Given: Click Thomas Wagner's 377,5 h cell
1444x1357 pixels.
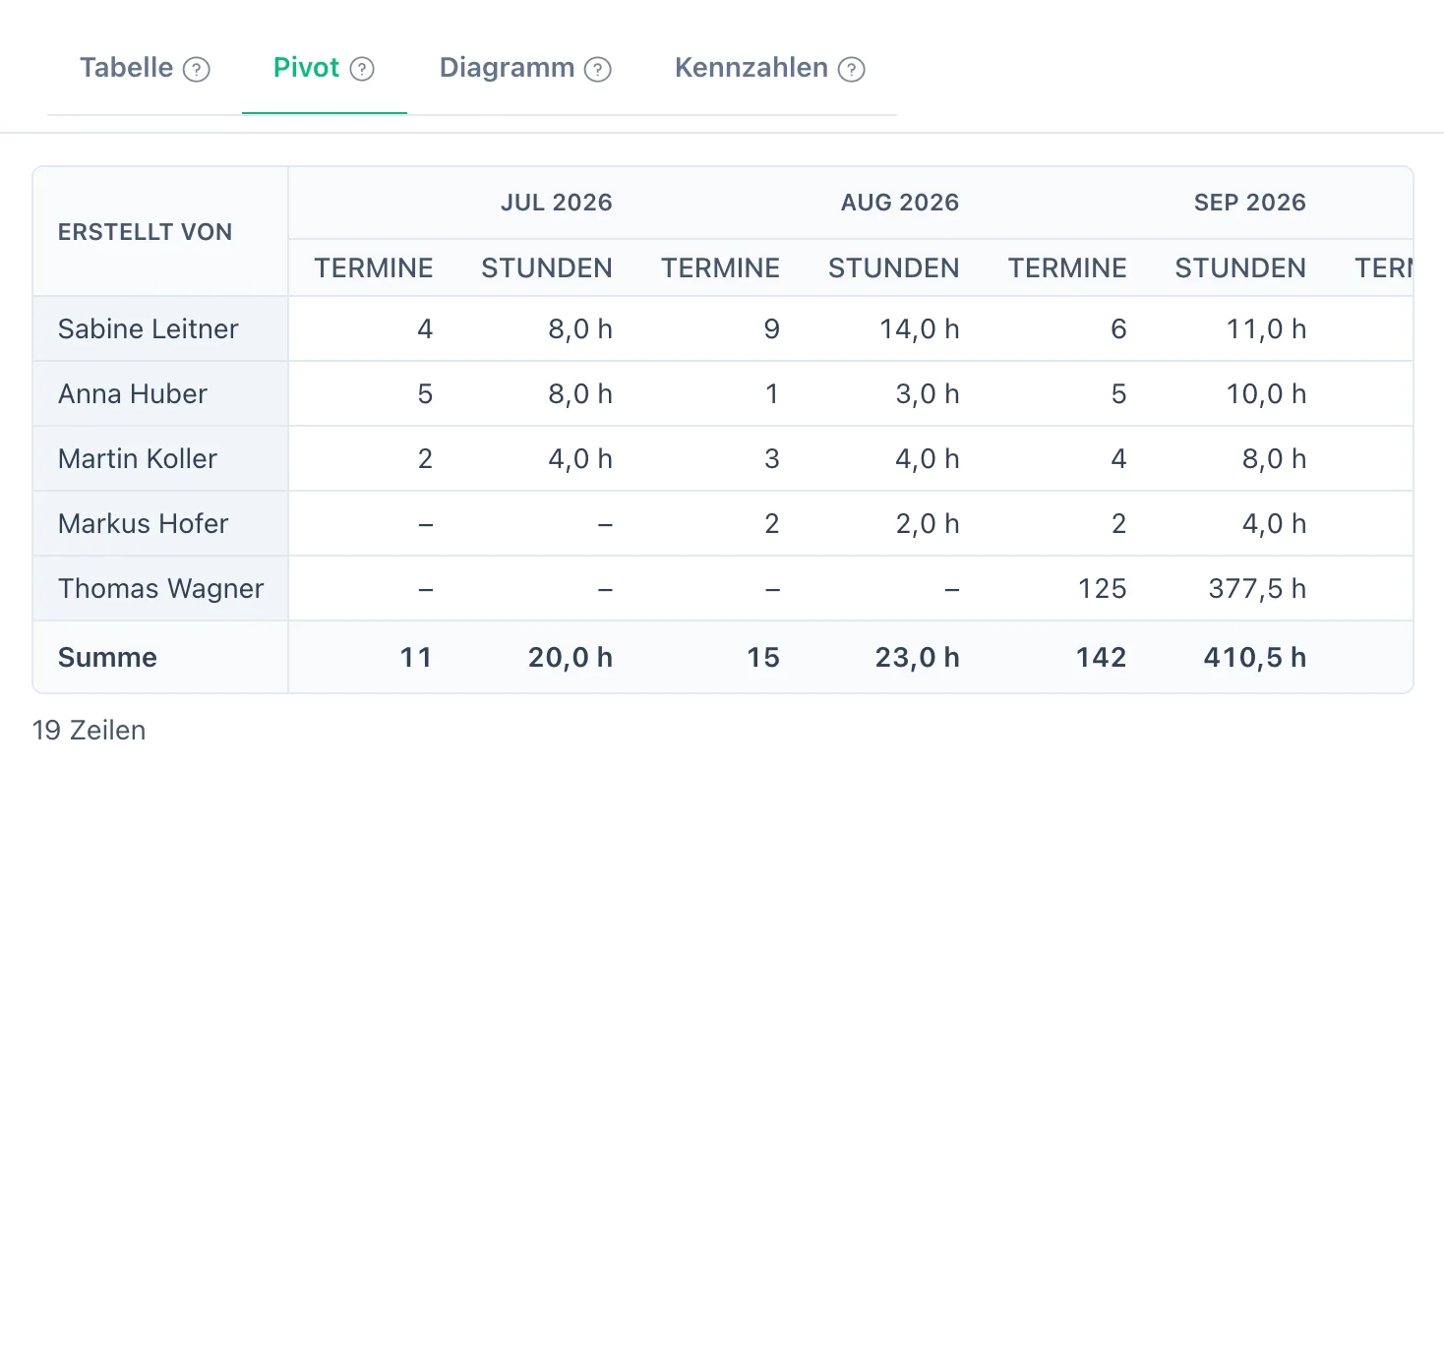Looking at the screenshot, I should [x=1257, y=588].
